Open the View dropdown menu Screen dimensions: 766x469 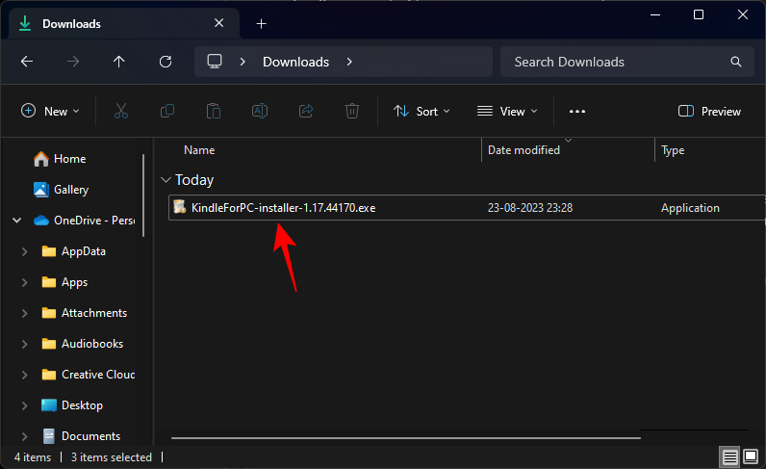pos(507,112)
